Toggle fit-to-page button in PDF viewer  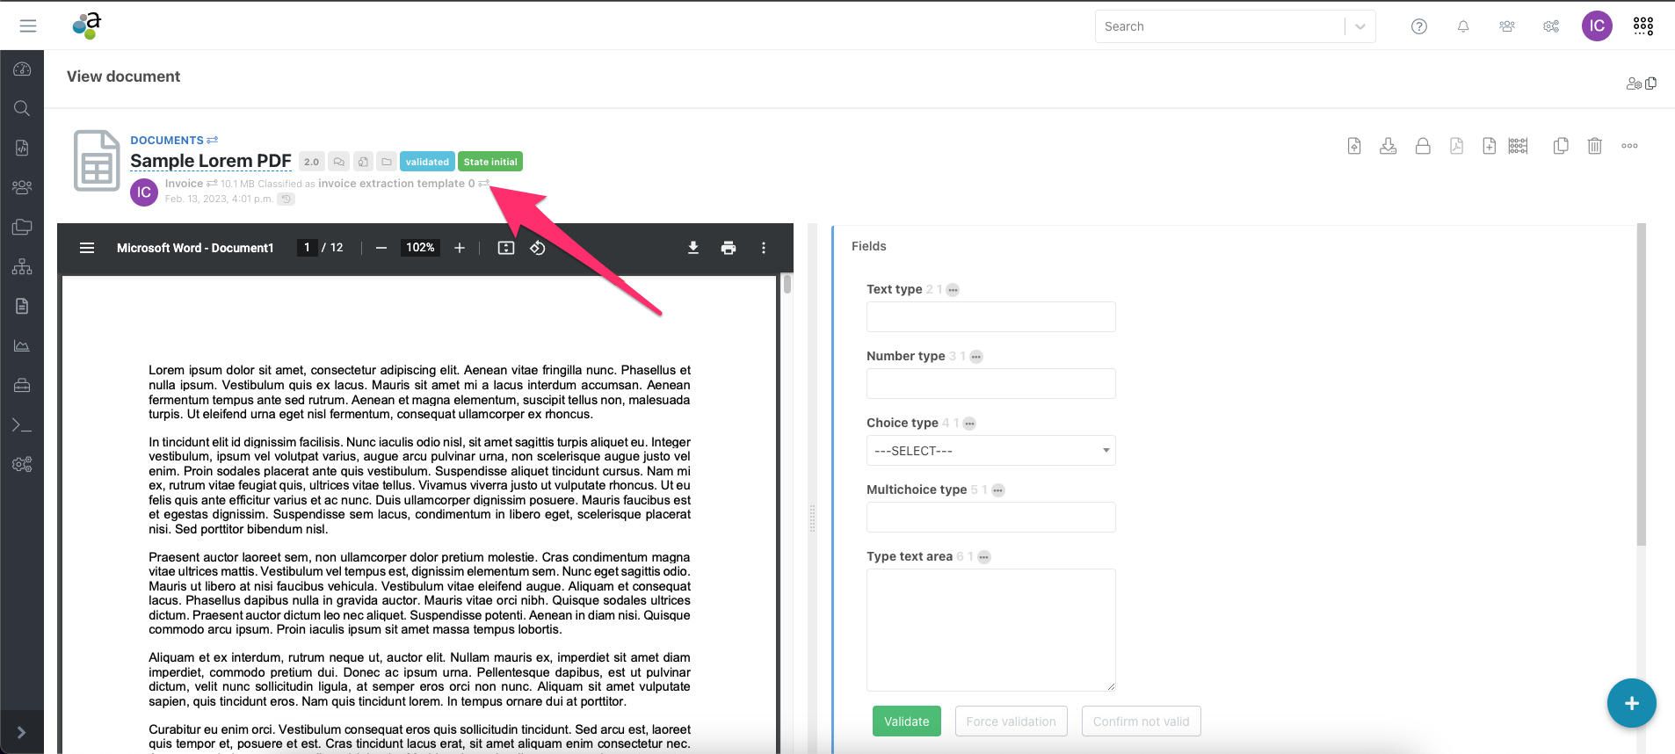[506, 248]
